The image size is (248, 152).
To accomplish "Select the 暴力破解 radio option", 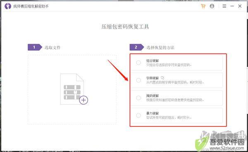I will 138,115.
